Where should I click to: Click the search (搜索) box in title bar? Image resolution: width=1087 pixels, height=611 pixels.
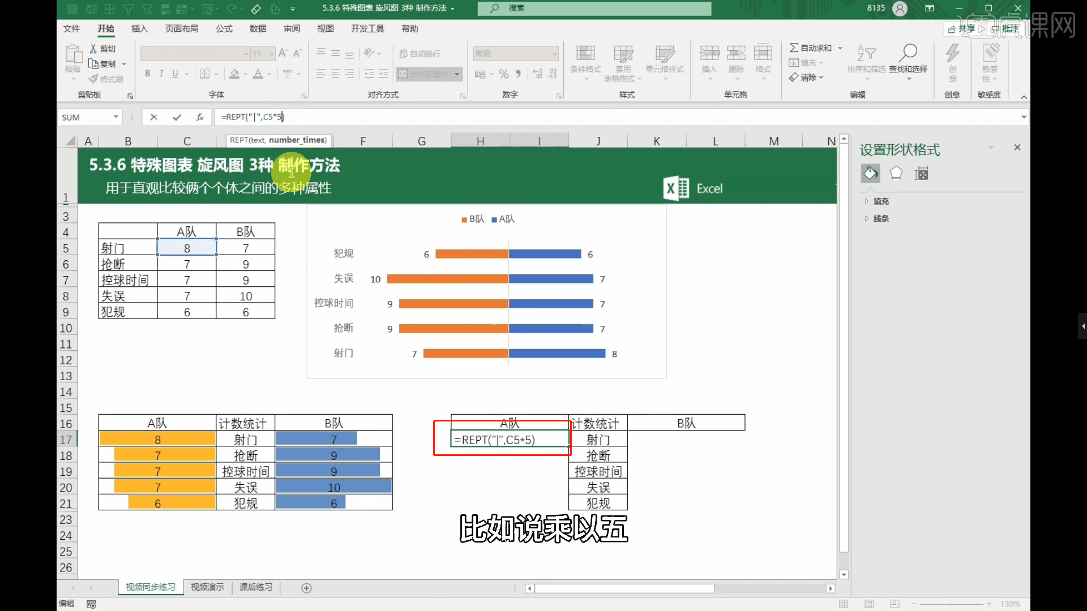coord(594,8)
